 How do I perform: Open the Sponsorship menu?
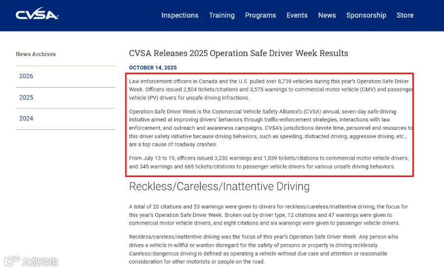coord(366,15)
